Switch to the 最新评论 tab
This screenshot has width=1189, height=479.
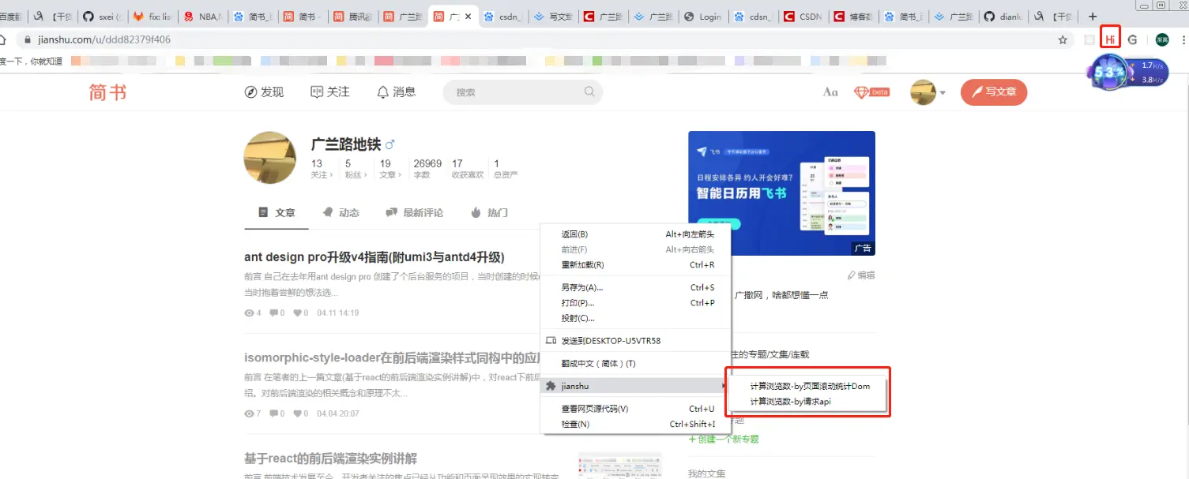414,213
